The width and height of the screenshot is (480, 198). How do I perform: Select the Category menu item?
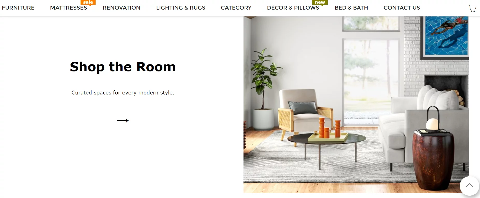236,8
